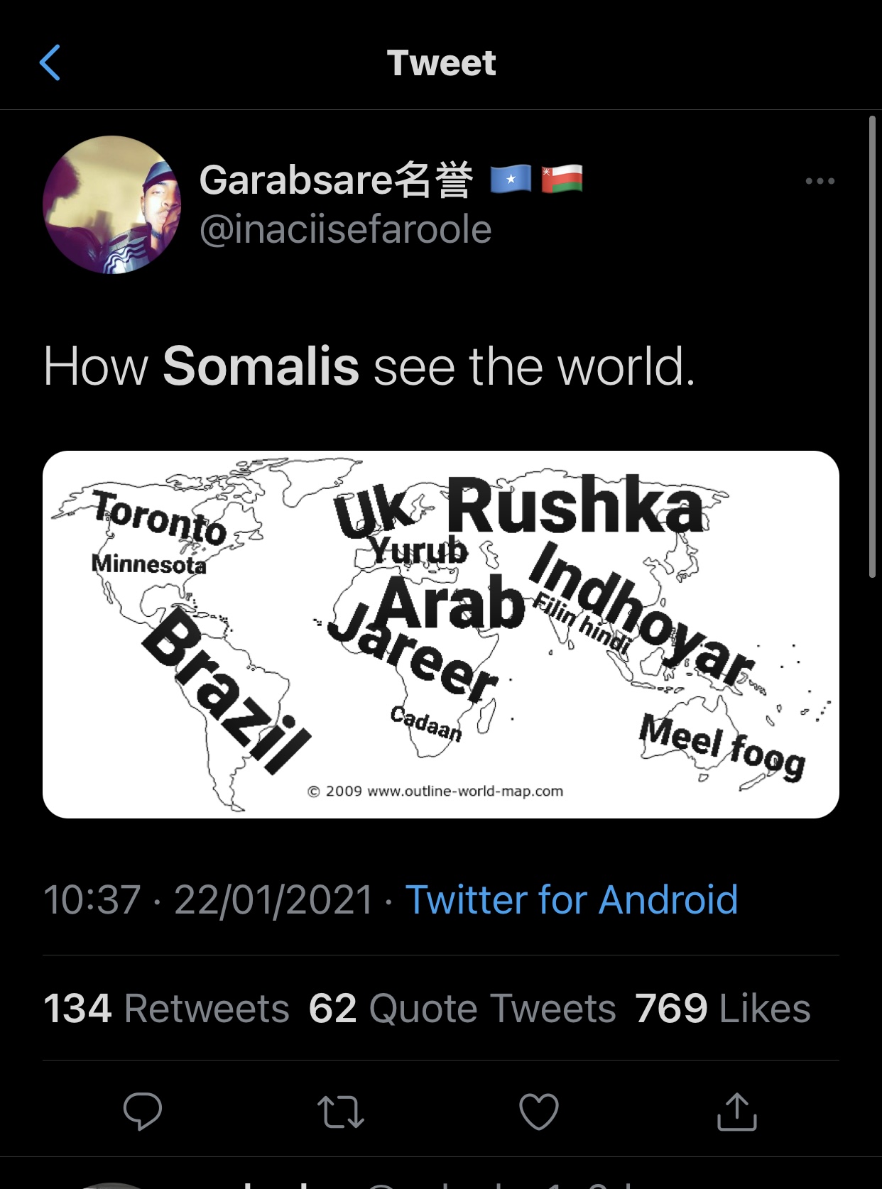Screen dimensions: 882x1189
Task: Tap the share upload icon
Action: (x=736, y=1111)
